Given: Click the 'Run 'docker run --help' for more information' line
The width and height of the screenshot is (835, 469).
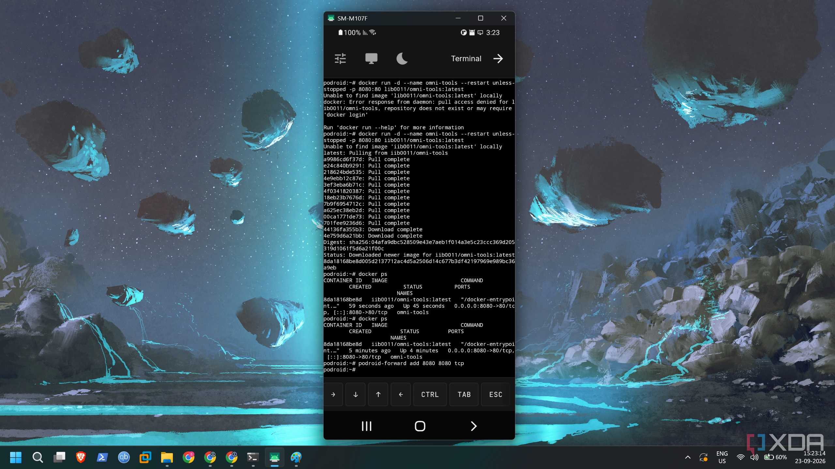Looking at the screenshot, I should (394, 127).
